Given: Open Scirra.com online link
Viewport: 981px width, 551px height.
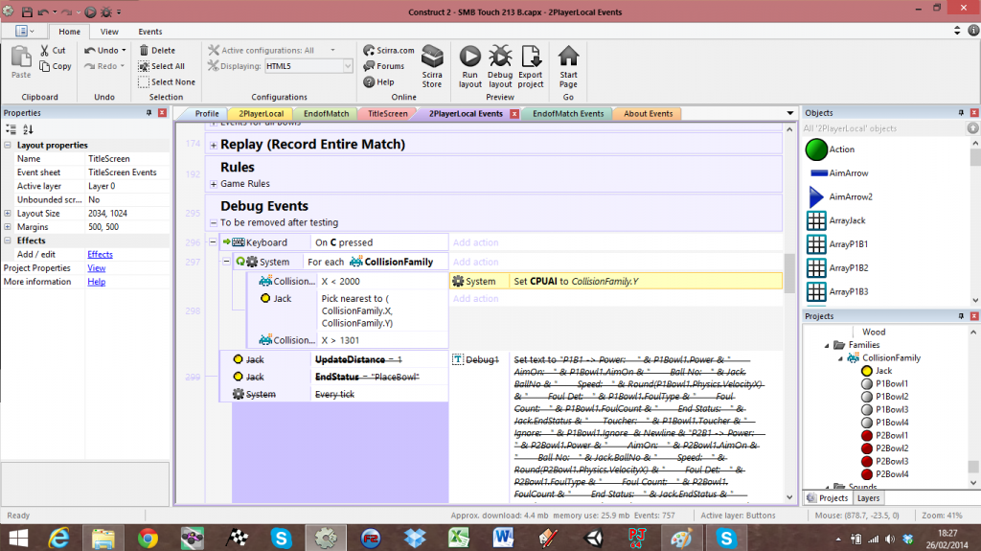Looking at the screenshot, I should pyautogui.click(x=389, y=50).
